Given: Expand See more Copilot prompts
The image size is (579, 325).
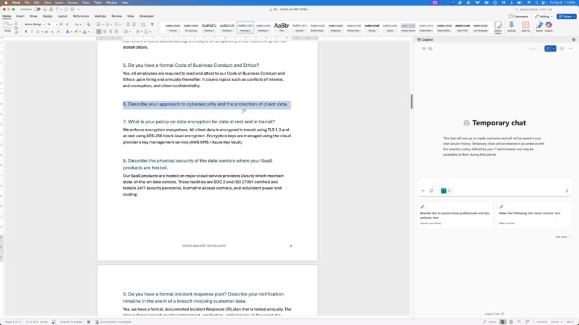Looking at the screenshot, I should (x=563, y=237).
